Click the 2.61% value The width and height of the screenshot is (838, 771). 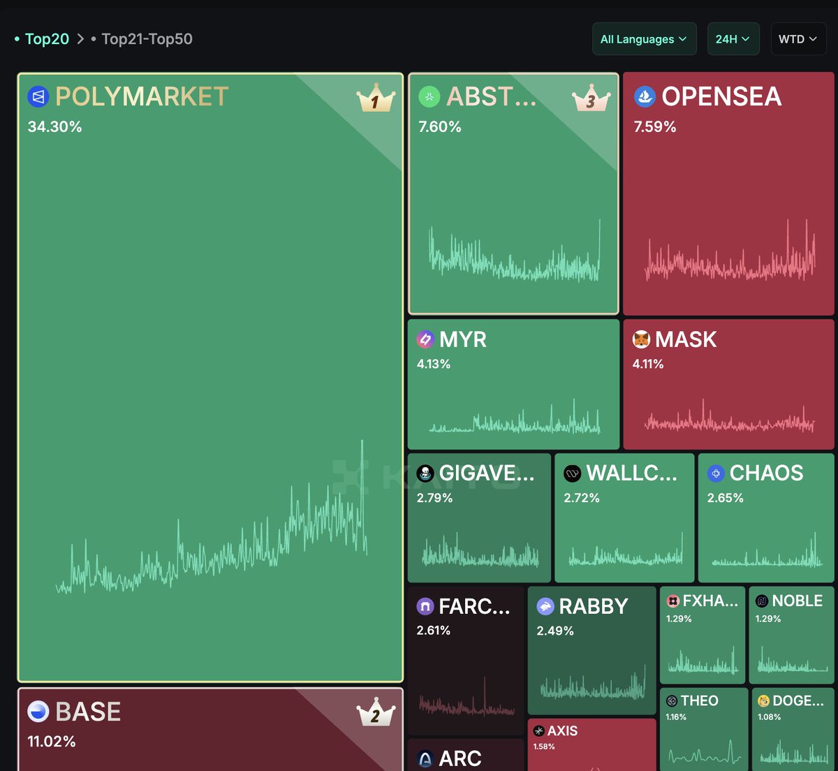(x=434, y=631)
